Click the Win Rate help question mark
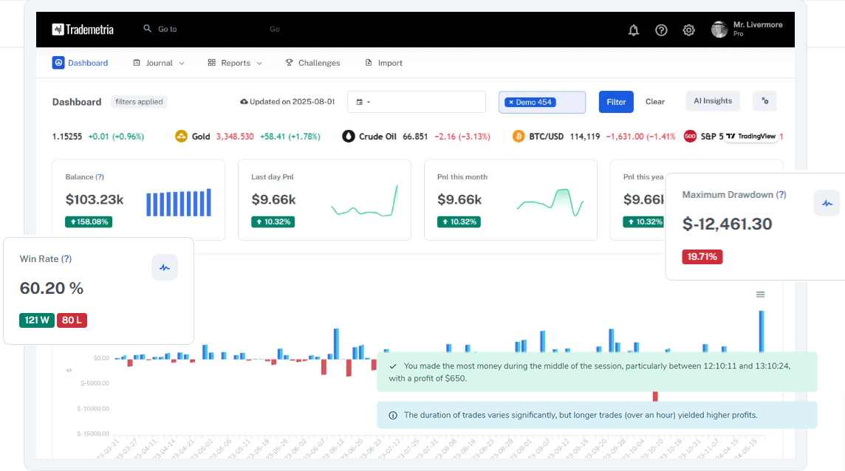The image size is (845, 471). pyautogui.click(x=66, y=258)
